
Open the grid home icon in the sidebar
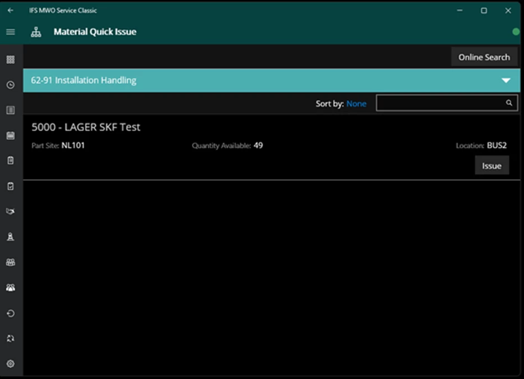click(x=11, y=60)
